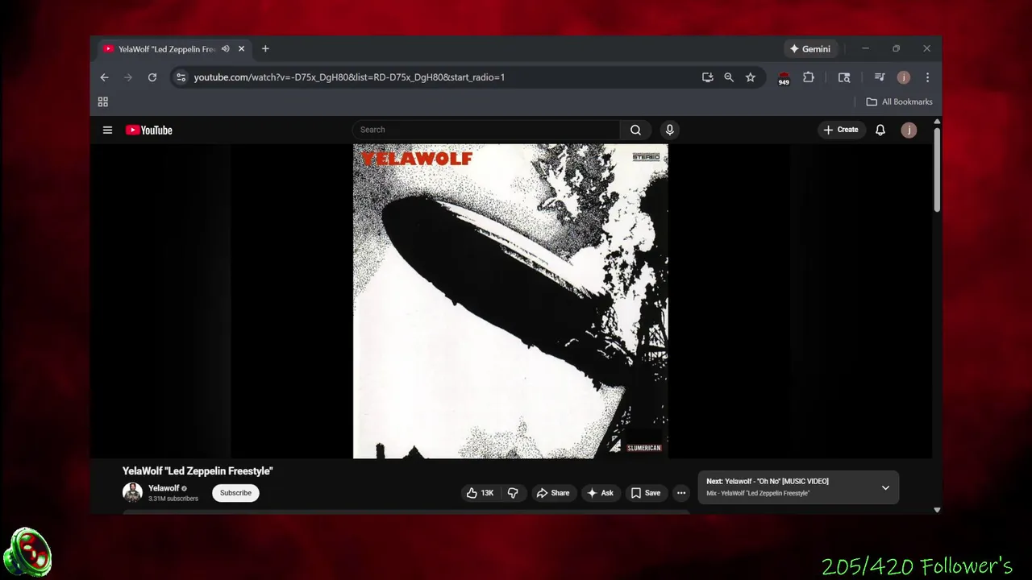Close the YelaWolf browser tab

coord(241,49)
